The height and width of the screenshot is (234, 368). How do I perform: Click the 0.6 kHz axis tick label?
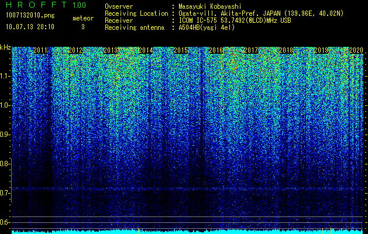pyautogui.click(x=5, y=222)
